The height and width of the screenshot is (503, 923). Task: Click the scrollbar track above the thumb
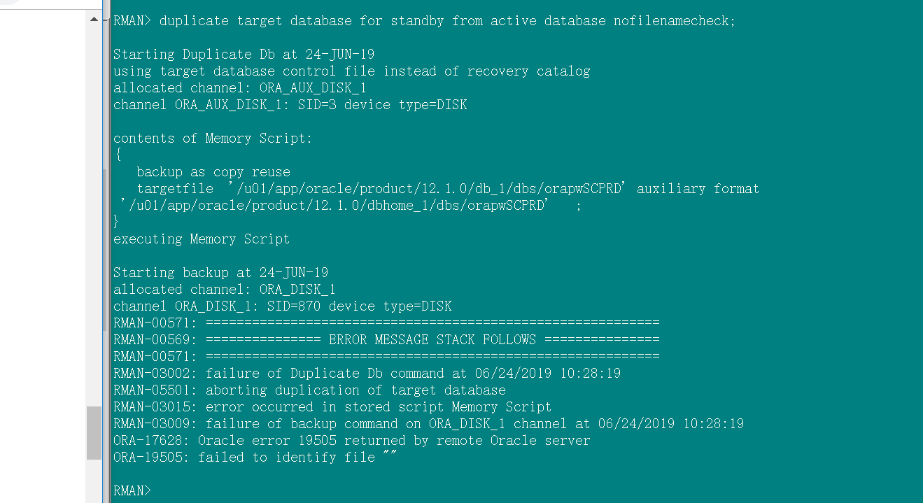coord(94,210)
